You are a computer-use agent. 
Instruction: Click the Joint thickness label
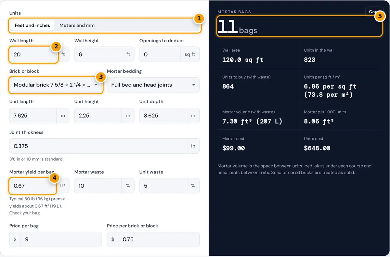[x=26, y=132]
